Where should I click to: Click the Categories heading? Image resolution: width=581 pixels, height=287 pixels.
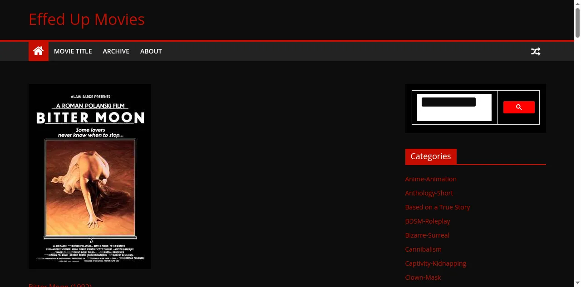pos(431,156)
